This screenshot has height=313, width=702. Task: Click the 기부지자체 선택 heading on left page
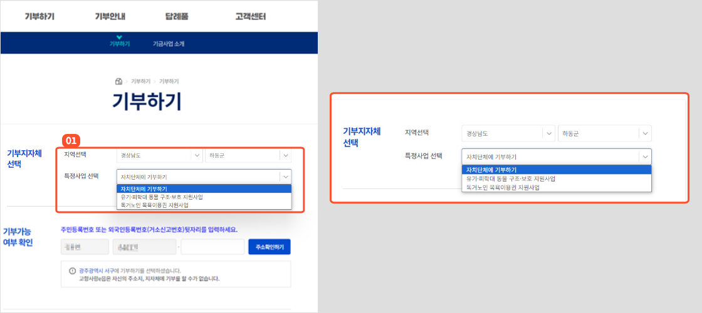[24, 158]
